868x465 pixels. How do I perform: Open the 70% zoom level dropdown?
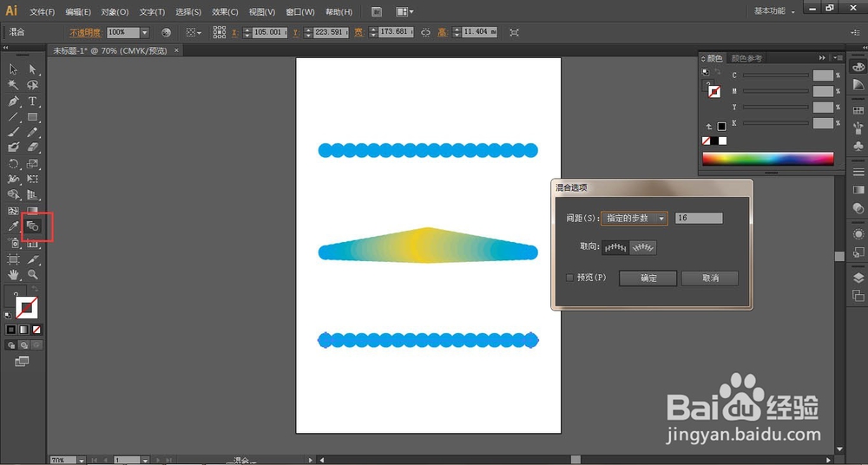point(82,460)
